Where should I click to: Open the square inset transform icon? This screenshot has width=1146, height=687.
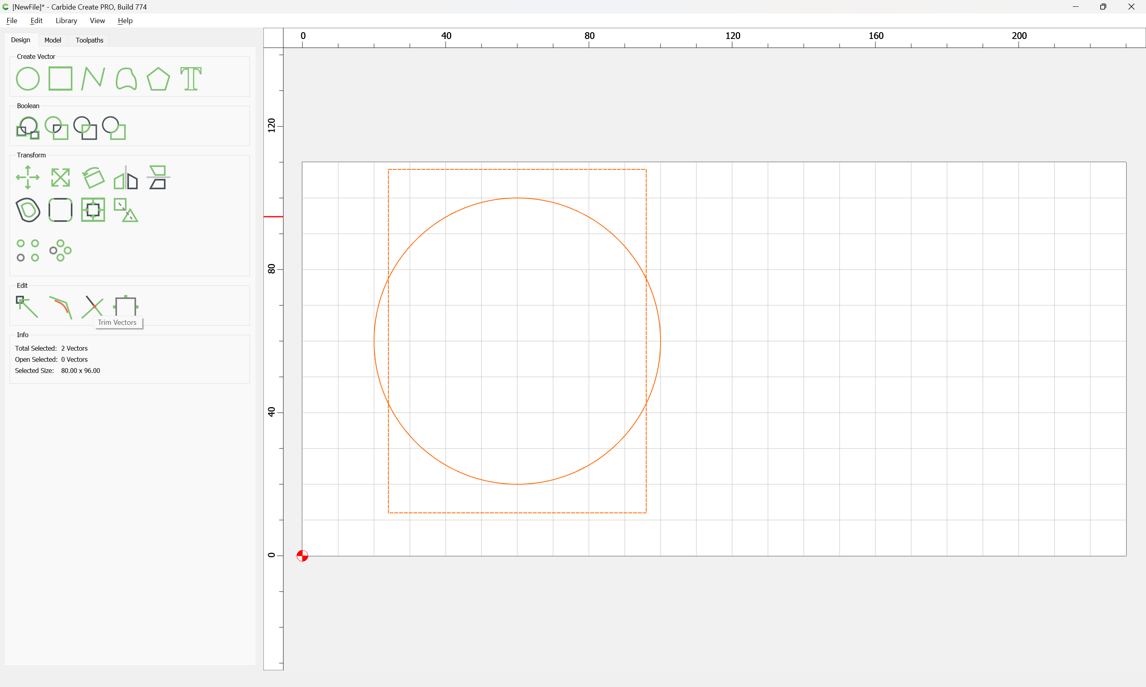(x=93, y=210)
